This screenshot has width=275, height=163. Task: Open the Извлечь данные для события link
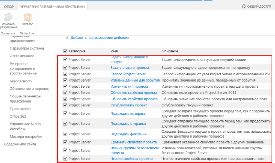pos(135,80)
